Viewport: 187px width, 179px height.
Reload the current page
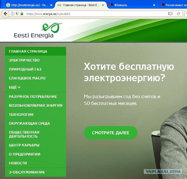(178, 14)
